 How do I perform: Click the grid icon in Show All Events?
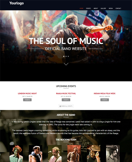[60, 106]
